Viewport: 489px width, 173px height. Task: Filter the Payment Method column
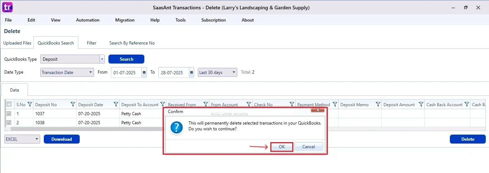[335, 104]
